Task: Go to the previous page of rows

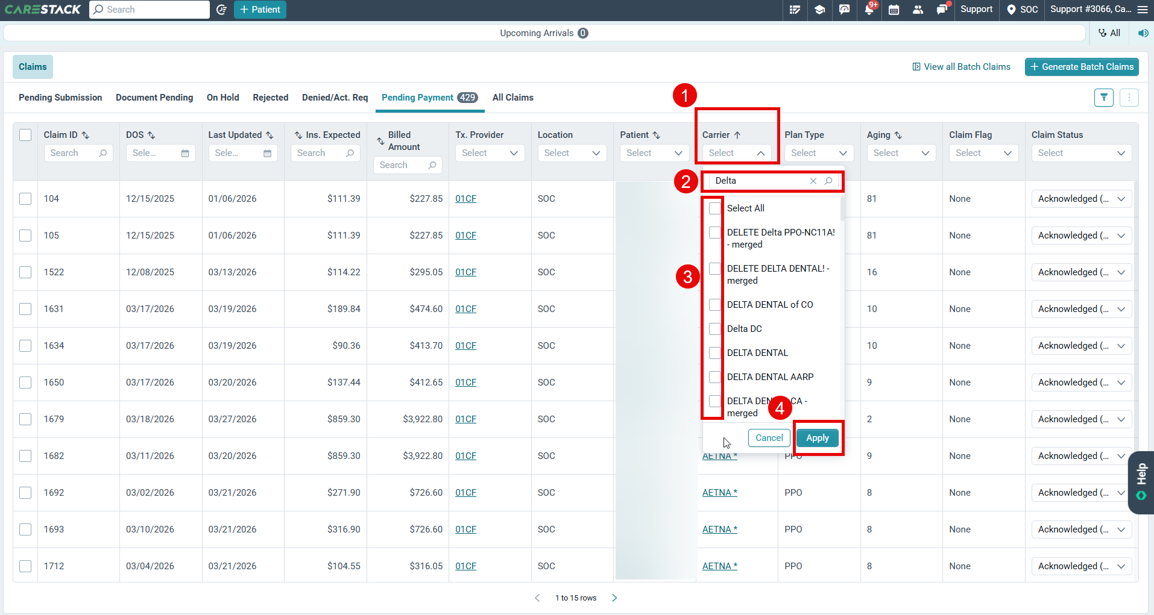Action: click(537, 598)
